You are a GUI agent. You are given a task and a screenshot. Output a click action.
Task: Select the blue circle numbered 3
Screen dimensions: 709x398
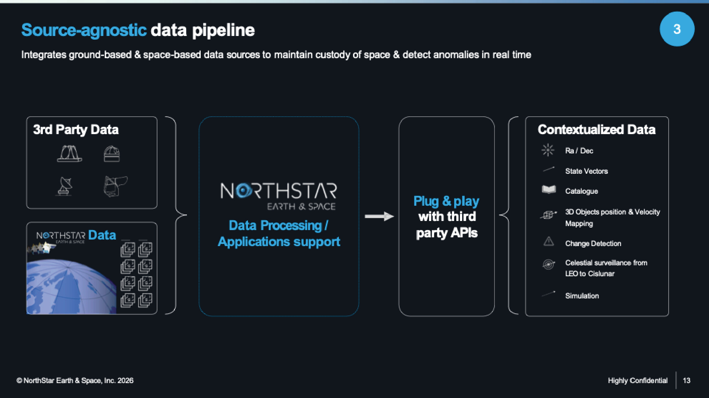point(677,29)
